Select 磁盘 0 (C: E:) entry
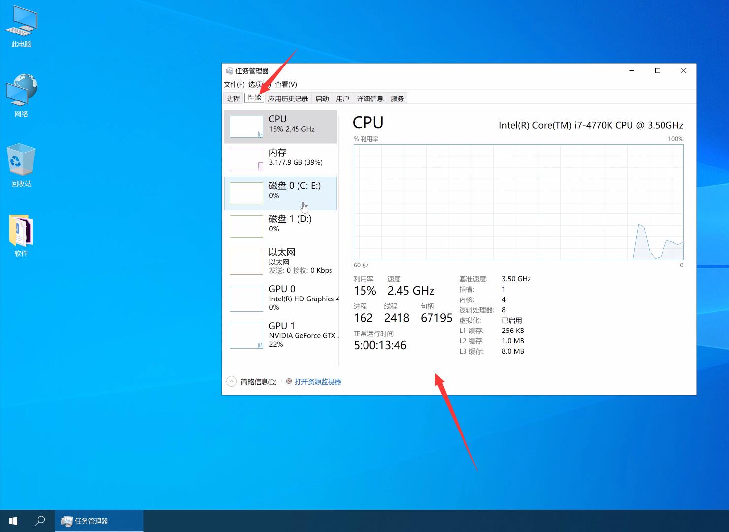The height and width of the screenshot is (532, 729). (x=280, y=194)
